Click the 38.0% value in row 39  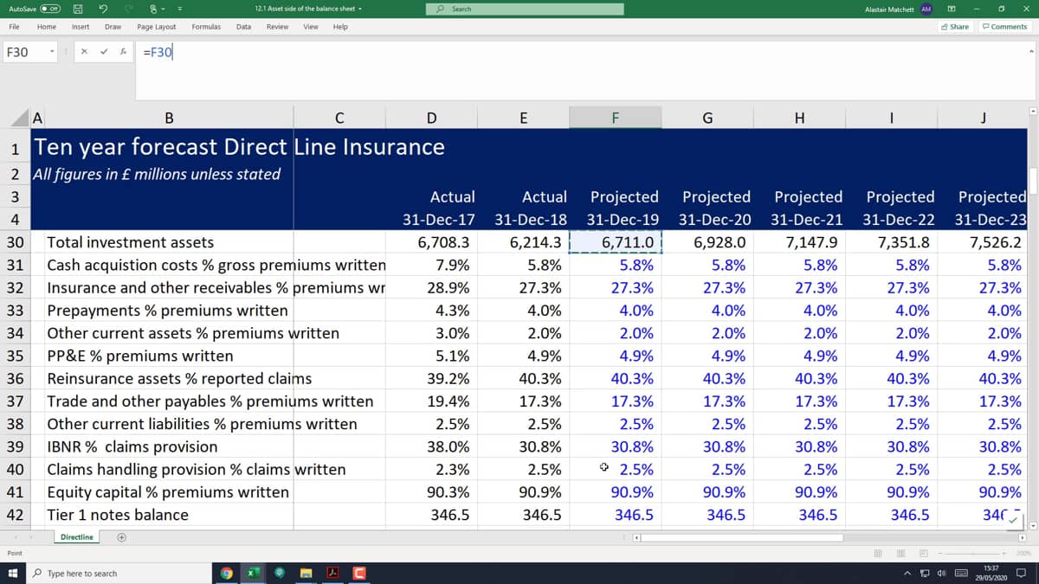click(431, 446)
